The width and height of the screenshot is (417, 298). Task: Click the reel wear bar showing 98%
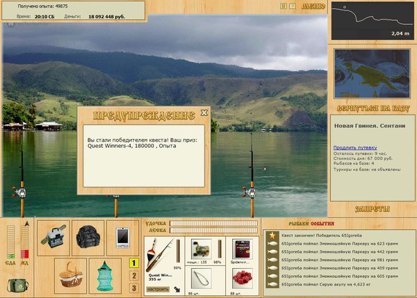220,249
